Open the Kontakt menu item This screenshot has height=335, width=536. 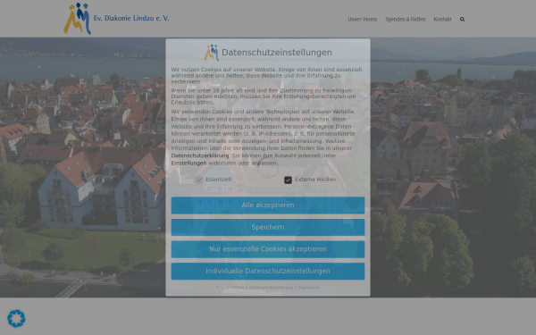point(442,20)
